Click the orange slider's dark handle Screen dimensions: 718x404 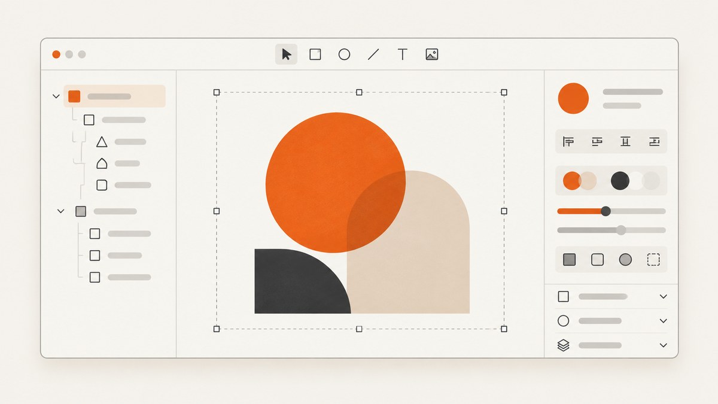(606, 211)
